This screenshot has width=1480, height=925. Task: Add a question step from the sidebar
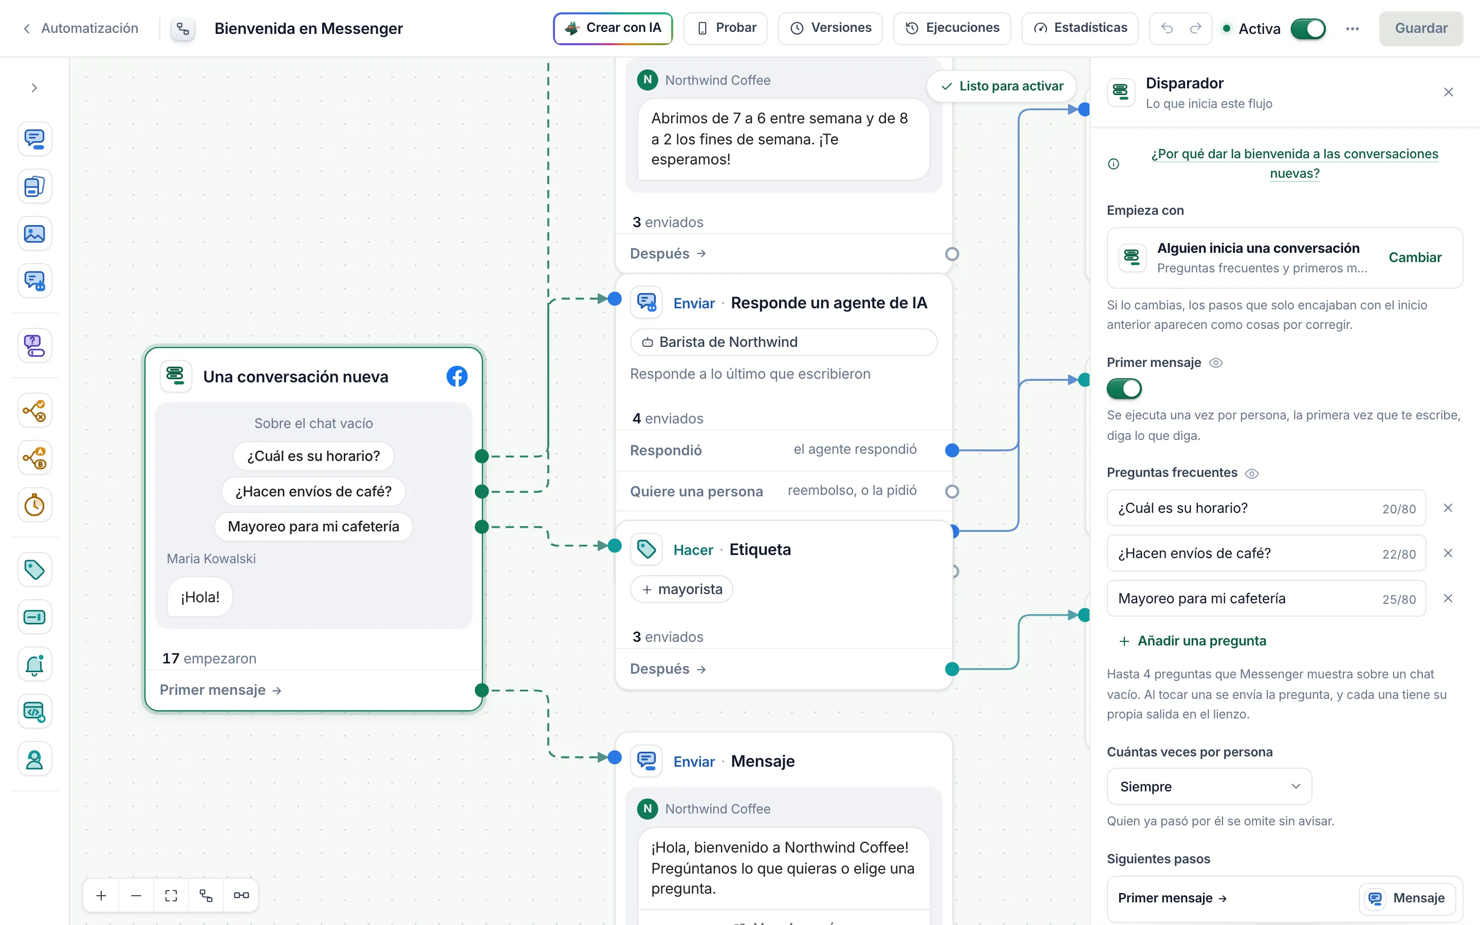pos(34,346)
